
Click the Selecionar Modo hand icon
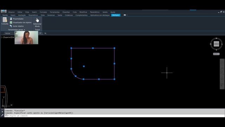(37, 20)
